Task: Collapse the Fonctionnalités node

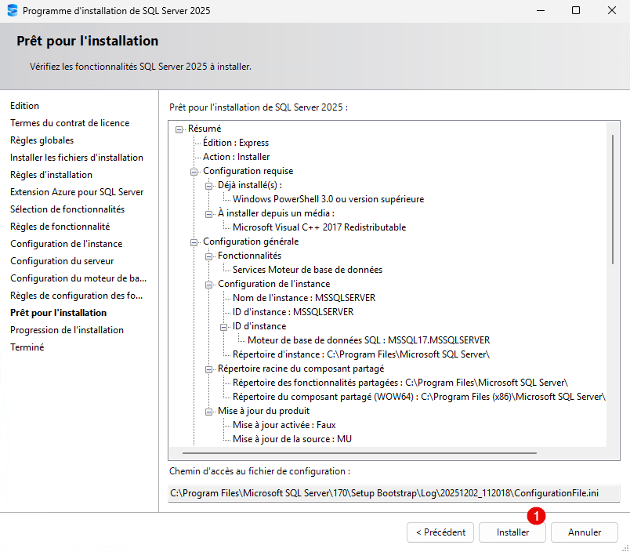Action: [208, 256]
